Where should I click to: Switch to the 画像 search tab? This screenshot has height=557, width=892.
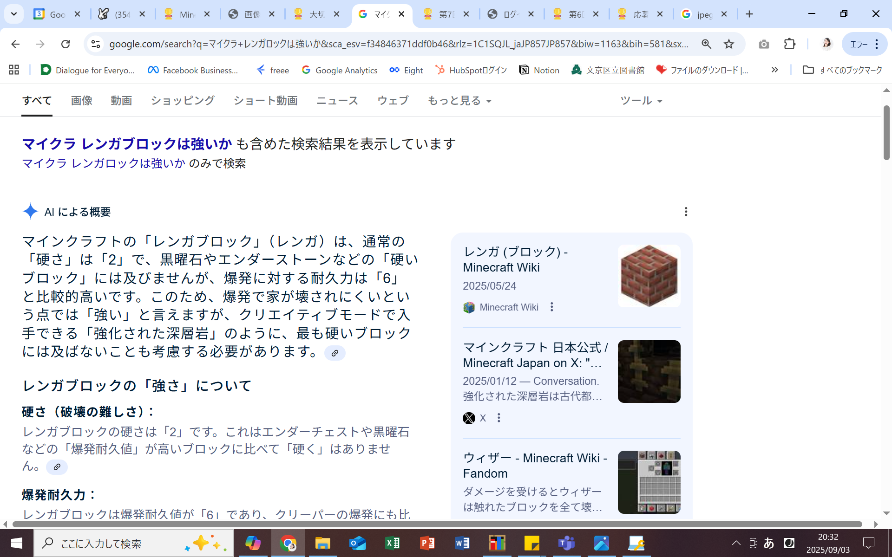(x=81, y=100)
